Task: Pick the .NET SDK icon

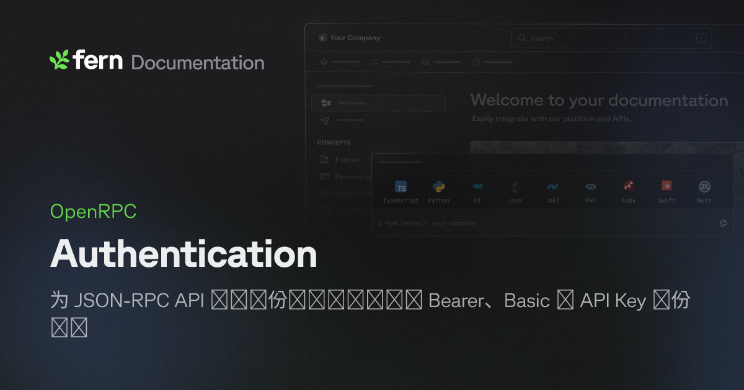Action: coord(552,186)
